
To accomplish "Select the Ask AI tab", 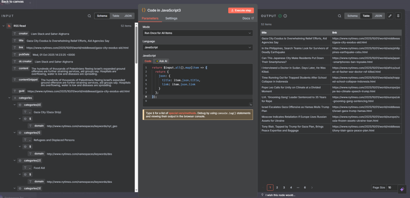I will tap(161, 61).
